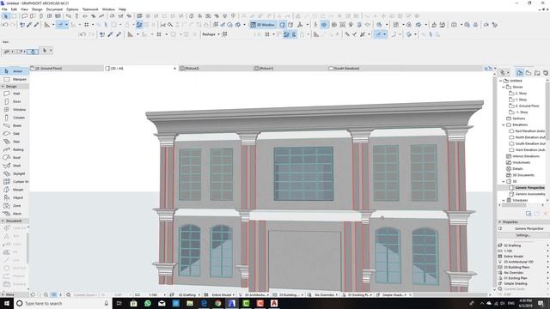Open WhatsApp from the taskbar

[148, 303]
